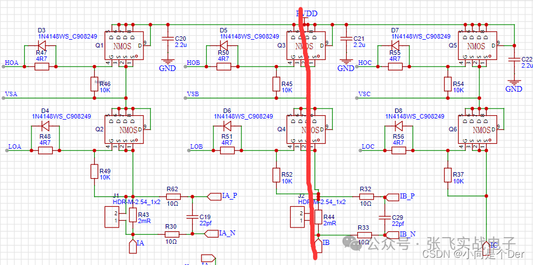
Task: Select the Q1 NMOS transistor symbol
Action: click(x=124, y=45)
